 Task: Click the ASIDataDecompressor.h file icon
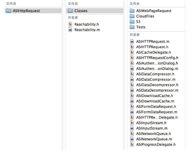[132, 85]
